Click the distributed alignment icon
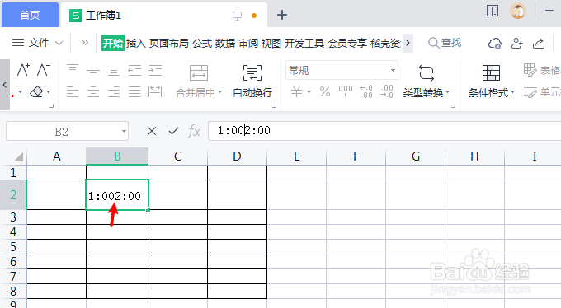This screenshot has height=308, width=561. (x=155, y=92)
